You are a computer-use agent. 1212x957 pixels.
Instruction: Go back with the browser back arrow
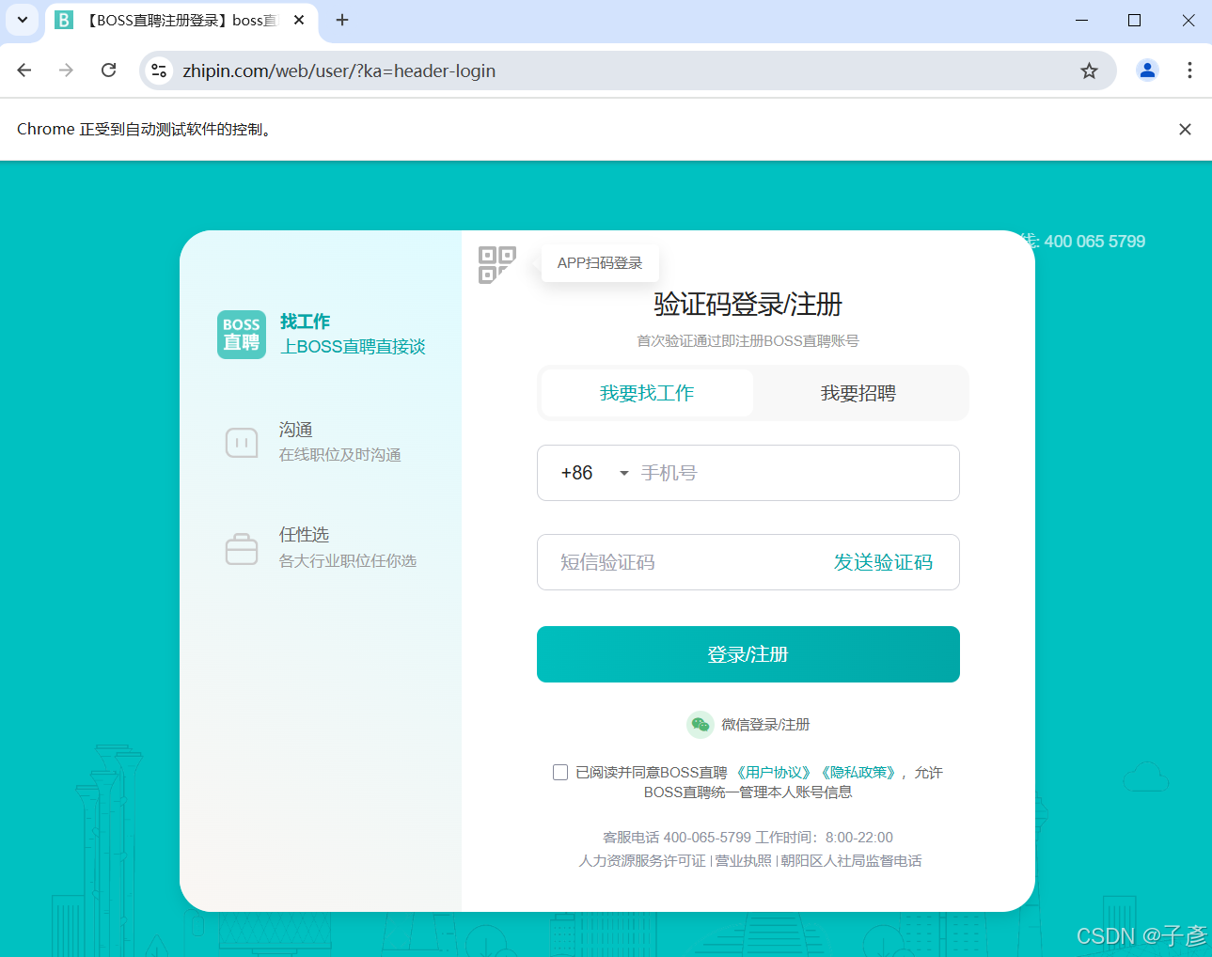coord(24,71)
